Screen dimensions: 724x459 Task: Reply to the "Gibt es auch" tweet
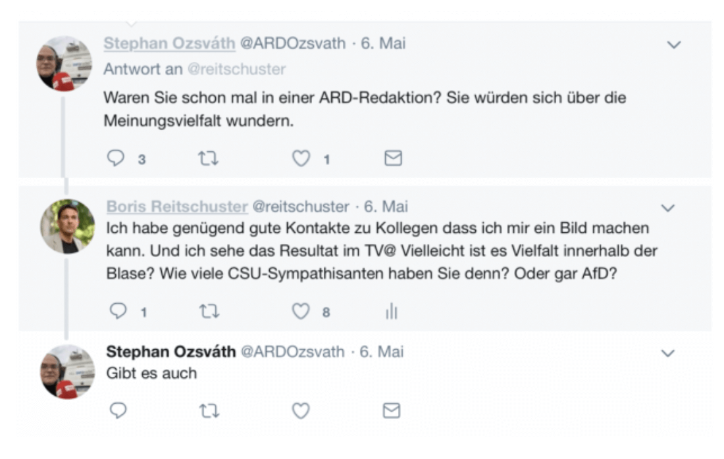117,411
